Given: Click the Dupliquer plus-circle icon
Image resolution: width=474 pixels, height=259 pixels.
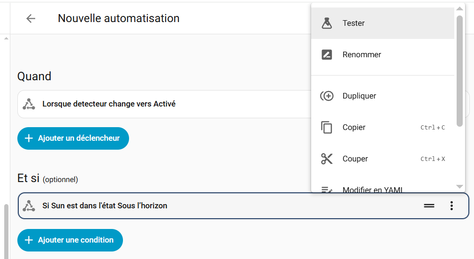Looking at the screenshot, I should [x=327, y=96].
